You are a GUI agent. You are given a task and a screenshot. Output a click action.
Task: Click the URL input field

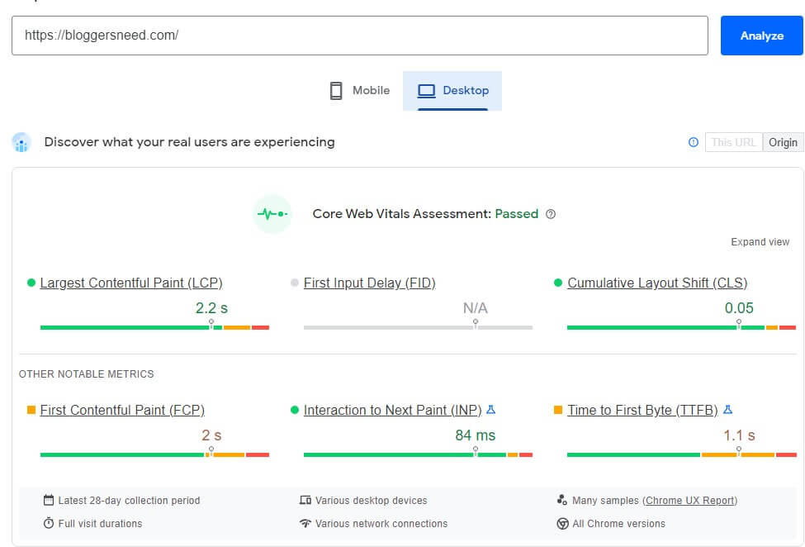[x=360, y=36]
